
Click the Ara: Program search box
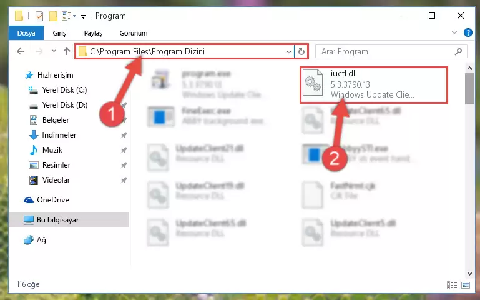(x=386, y=51)
